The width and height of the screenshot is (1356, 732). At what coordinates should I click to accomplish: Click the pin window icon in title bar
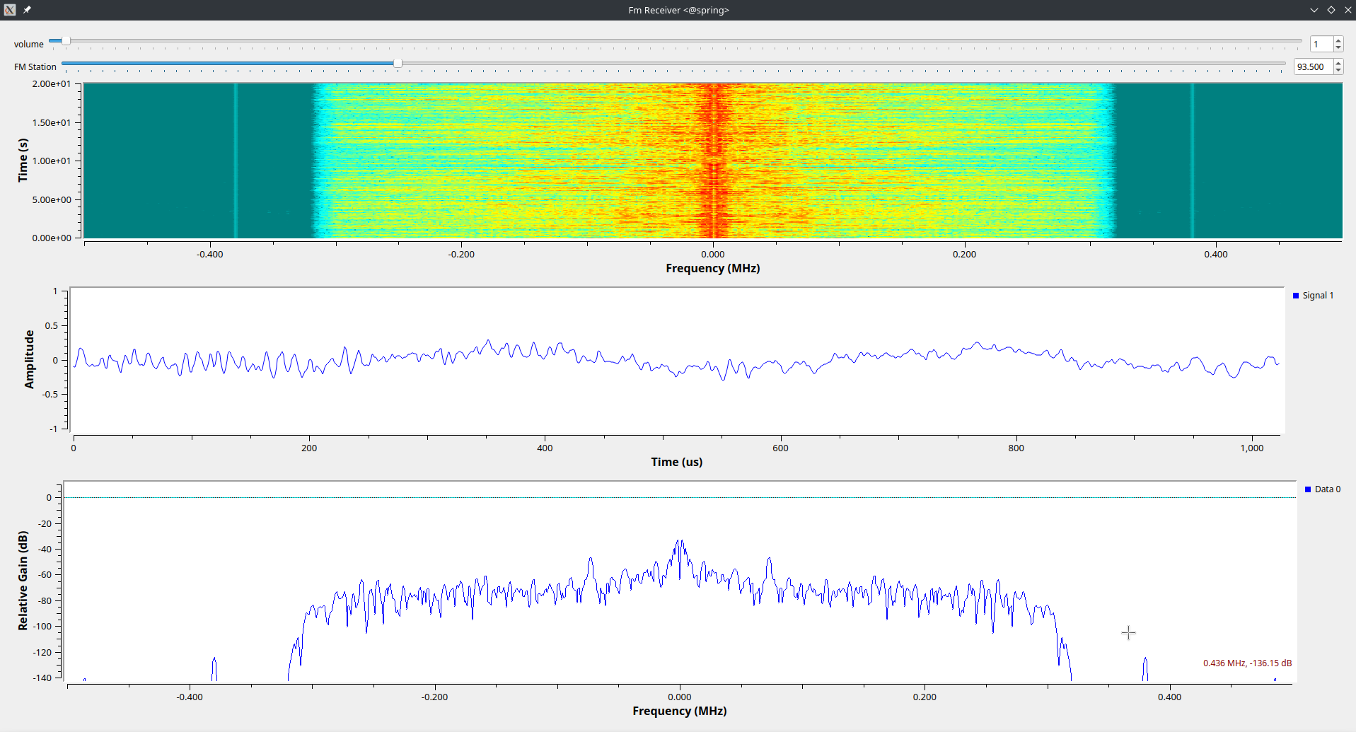[27, 10]
